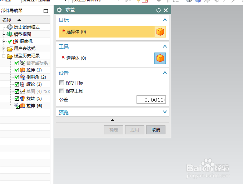Click the 历史记录模式 clock icon
Screen dimensions: 243x184
pyautogui.click(x=10, y=27)
